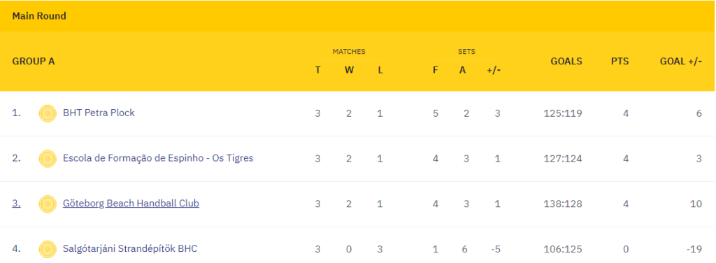Click Escola de Formação de Espinho logo icon
The width and height of the screenshot is (716, 263).
(x=48, y=159)
